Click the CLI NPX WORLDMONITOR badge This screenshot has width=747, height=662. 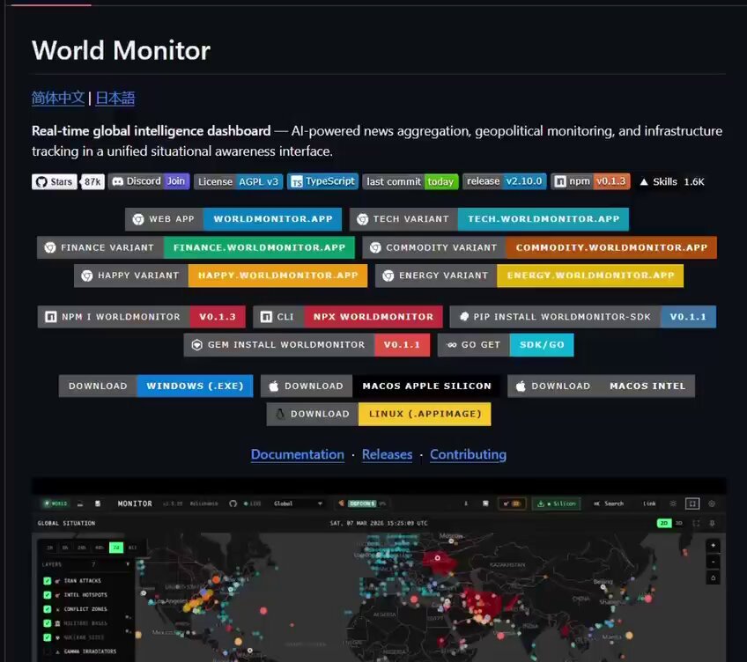pos(348,317)
